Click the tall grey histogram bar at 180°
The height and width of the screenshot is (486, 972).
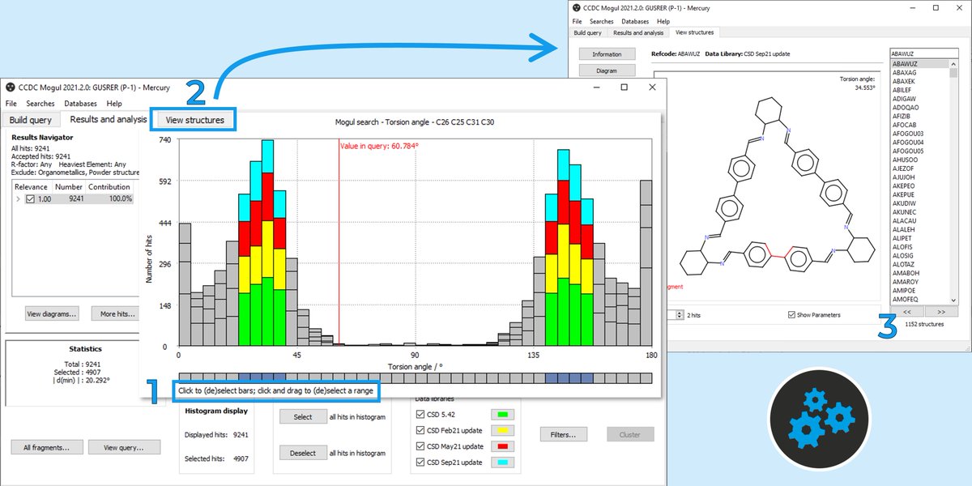(x=646, y=263)
